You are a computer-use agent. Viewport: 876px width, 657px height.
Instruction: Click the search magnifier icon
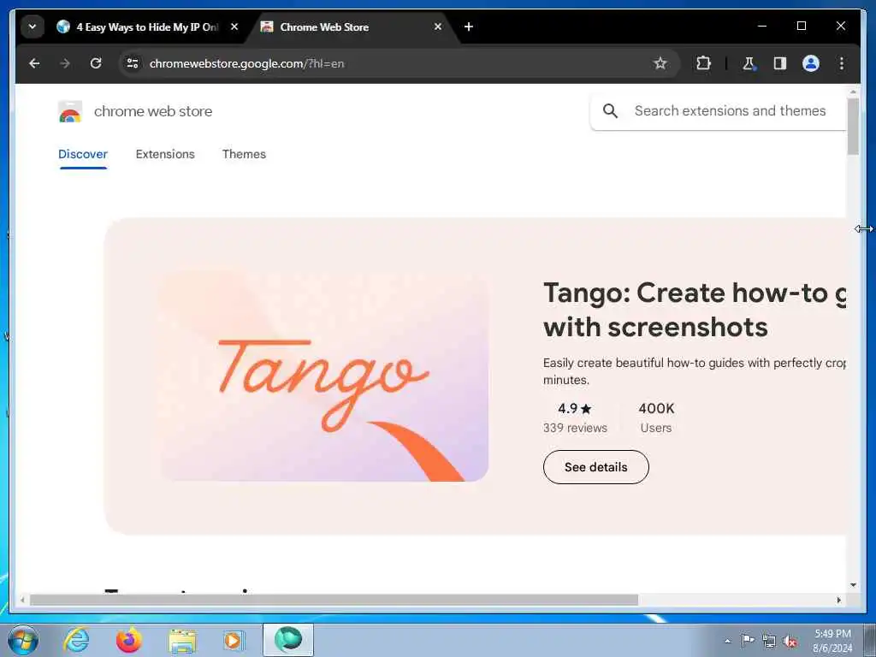[x=611, y=111]
